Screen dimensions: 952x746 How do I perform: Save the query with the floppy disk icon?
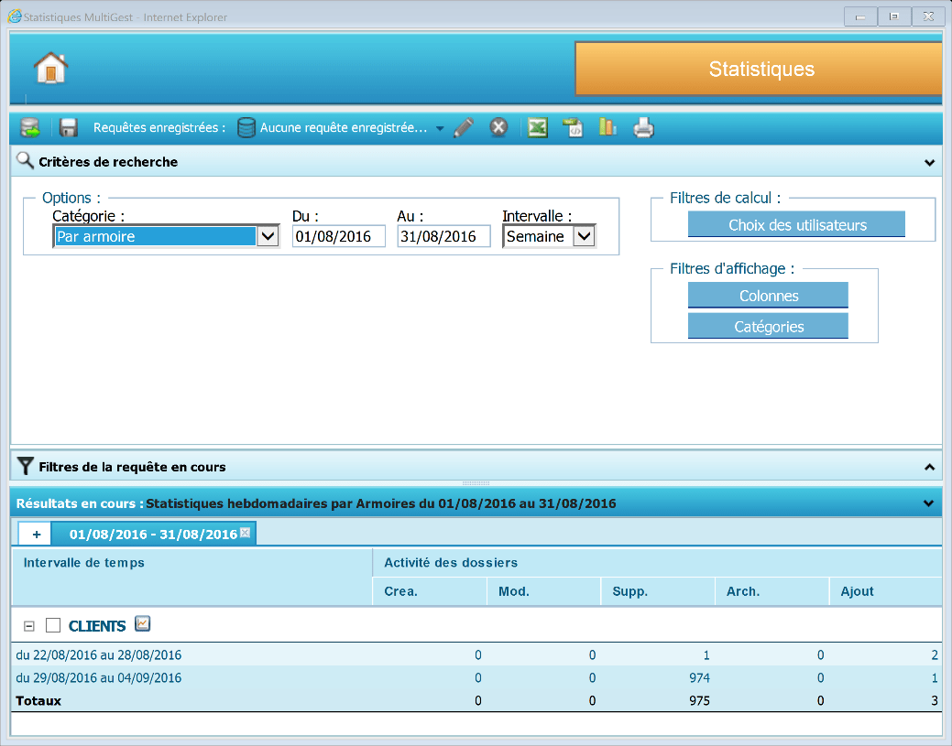[x=69, y=128]
